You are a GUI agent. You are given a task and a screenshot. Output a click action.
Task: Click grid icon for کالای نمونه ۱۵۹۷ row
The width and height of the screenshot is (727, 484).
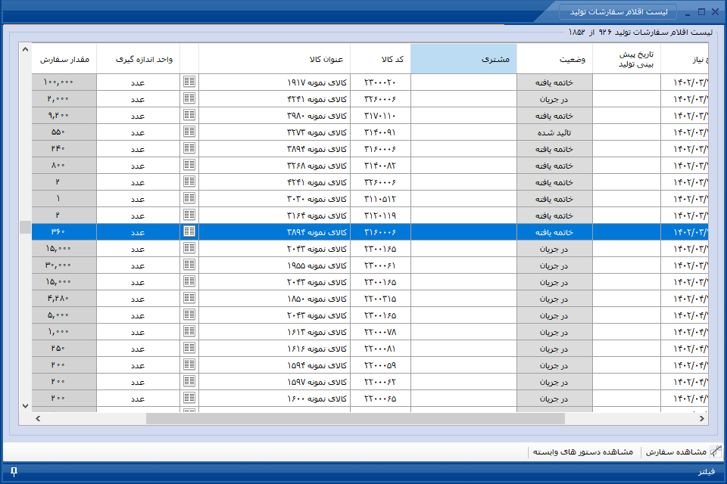[x=189, y=382]
